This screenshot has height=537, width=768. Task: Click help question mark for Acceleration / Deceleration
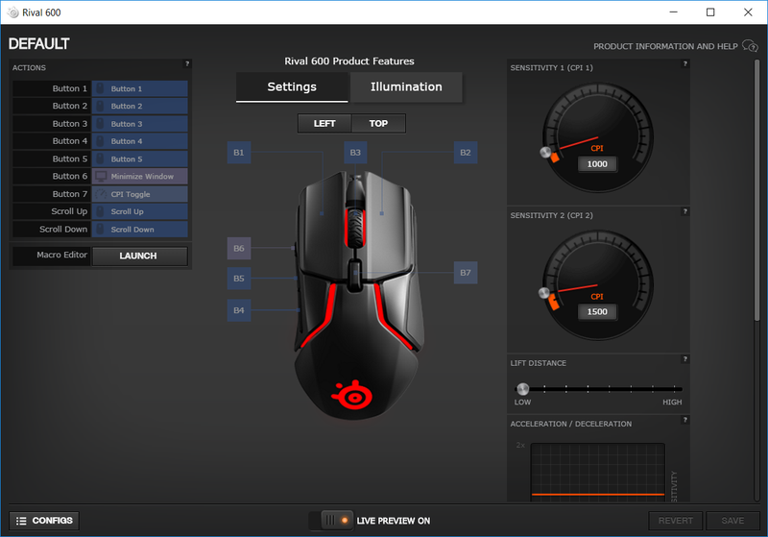[684, 420]
